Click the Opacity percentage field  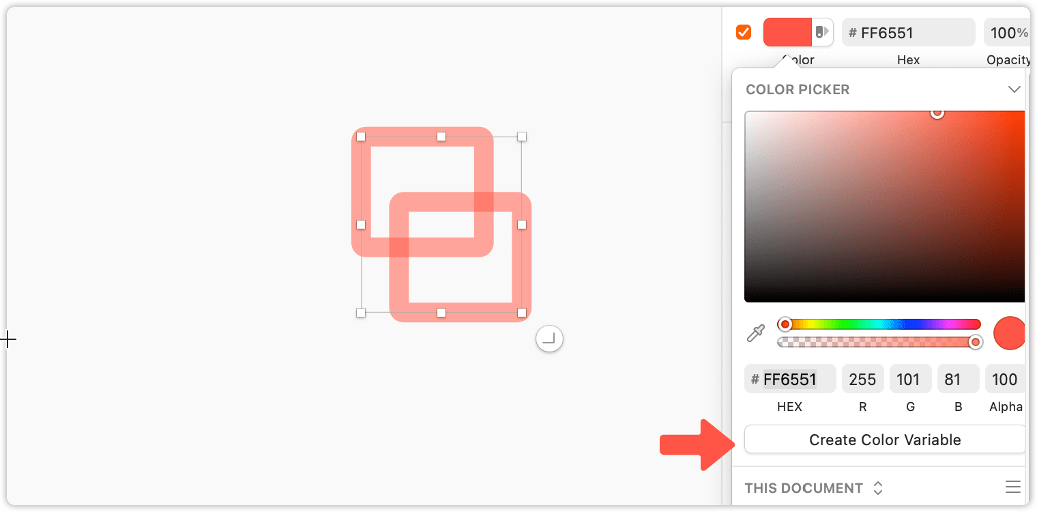pyautogui.click(x=1007, y=32)
